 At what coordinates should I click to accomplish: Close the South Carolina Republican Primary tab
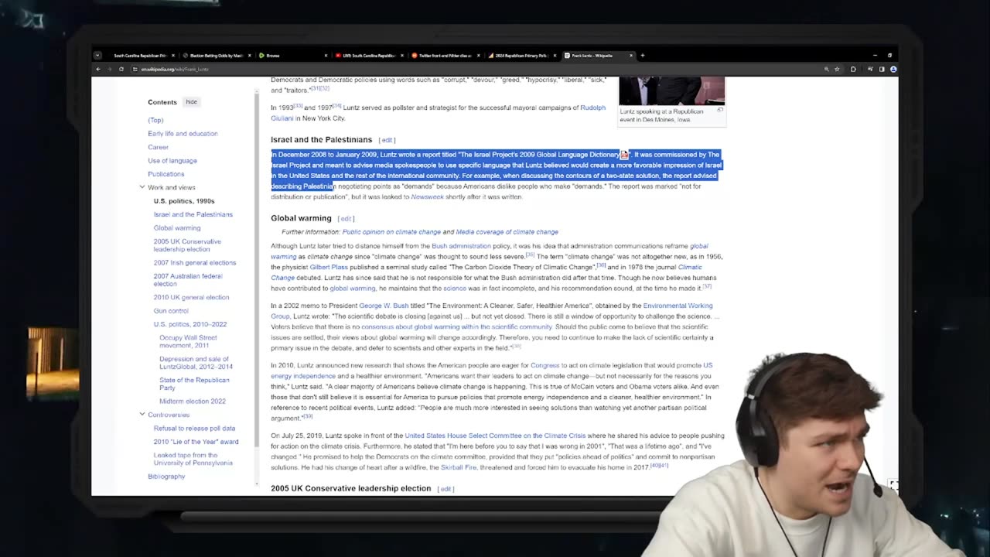172,56
